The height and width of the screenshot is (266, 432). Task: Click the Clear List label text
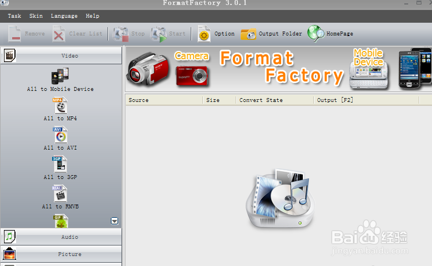click(86, 34)
